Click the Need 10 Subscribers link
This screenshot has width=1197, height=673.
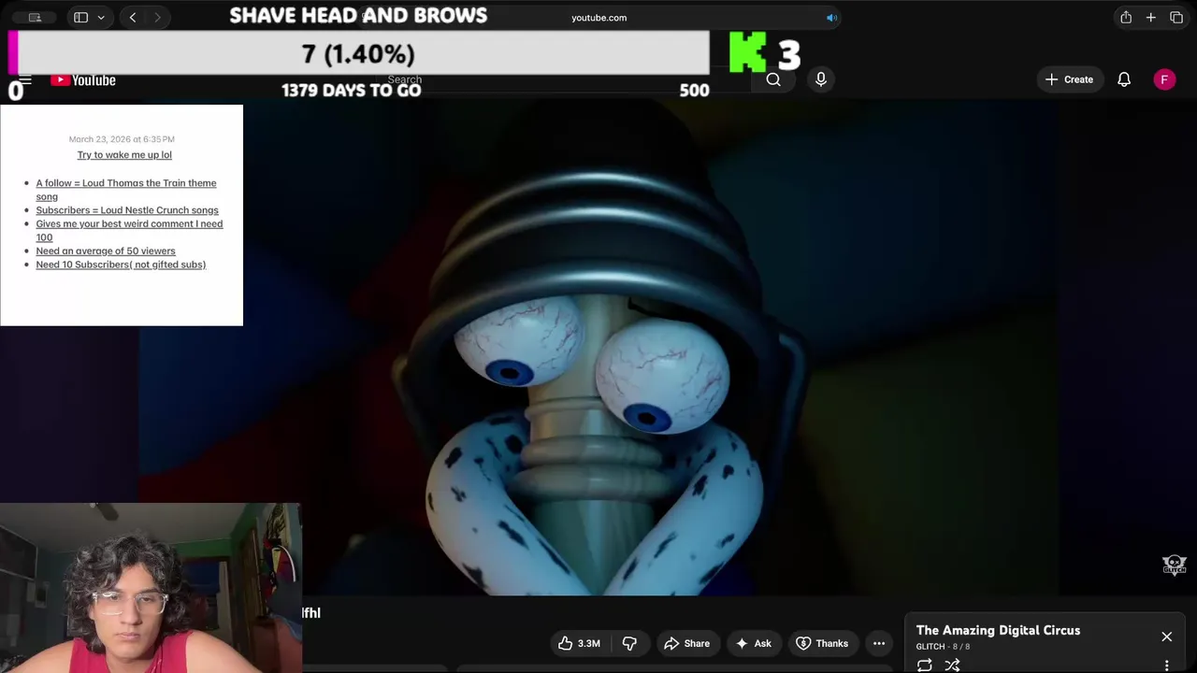(121, 265)
